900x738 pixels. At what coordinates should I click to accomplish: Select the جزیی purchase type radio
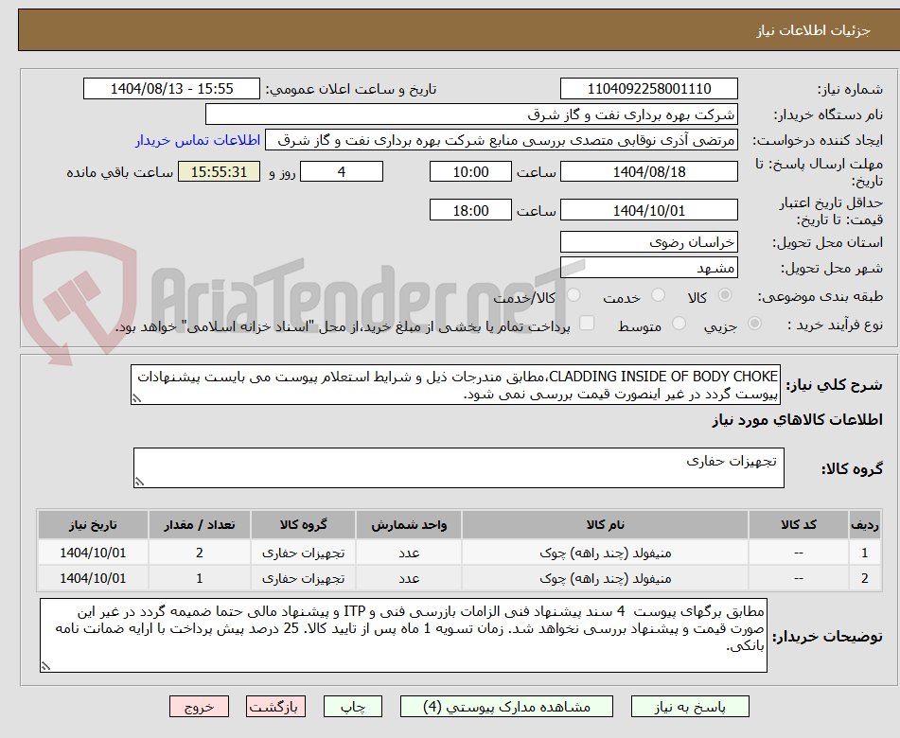coord(754,324)
